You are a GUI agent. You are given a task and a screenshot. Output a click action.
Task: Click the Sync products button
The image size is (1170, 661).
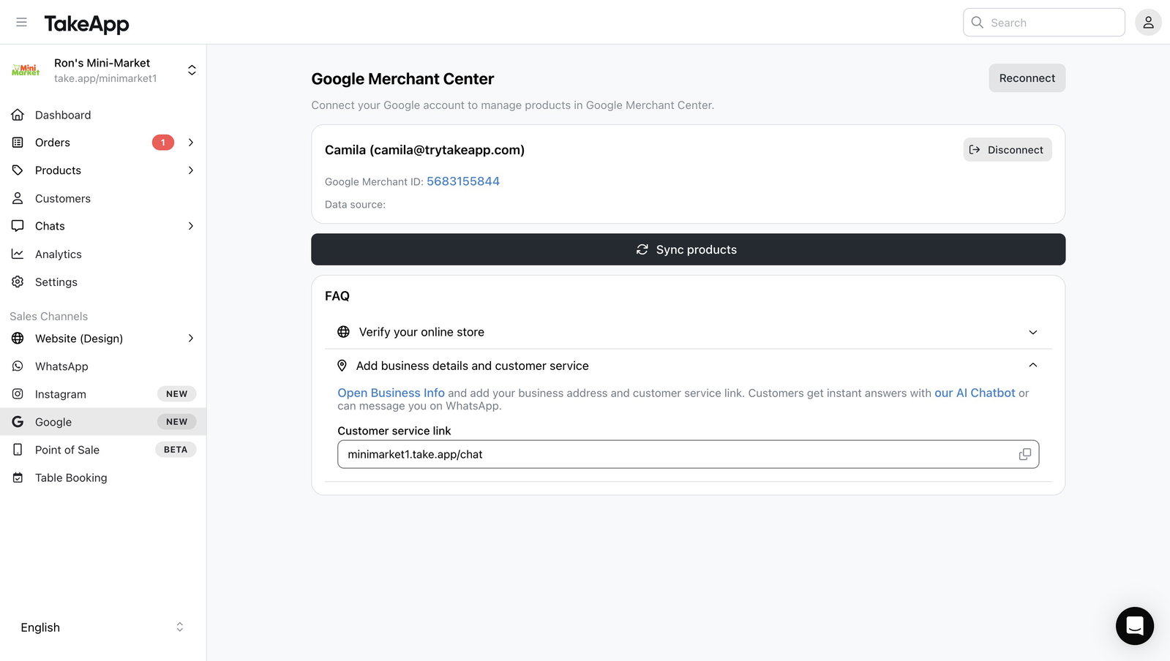688,249
